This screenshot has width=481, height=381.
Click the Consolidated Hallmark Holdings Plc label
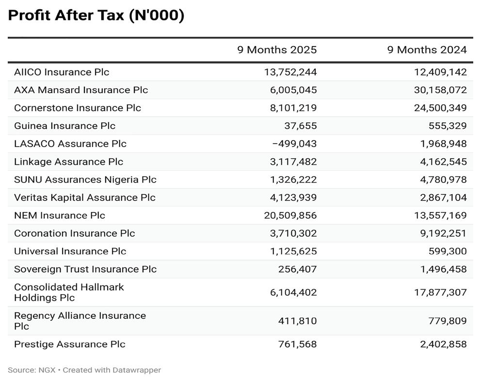click(x=69, y=292)
